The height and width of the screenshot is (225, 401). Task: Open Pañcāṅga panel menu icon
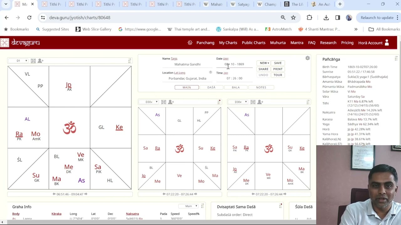pyautogui.click(x=396, y=58)
